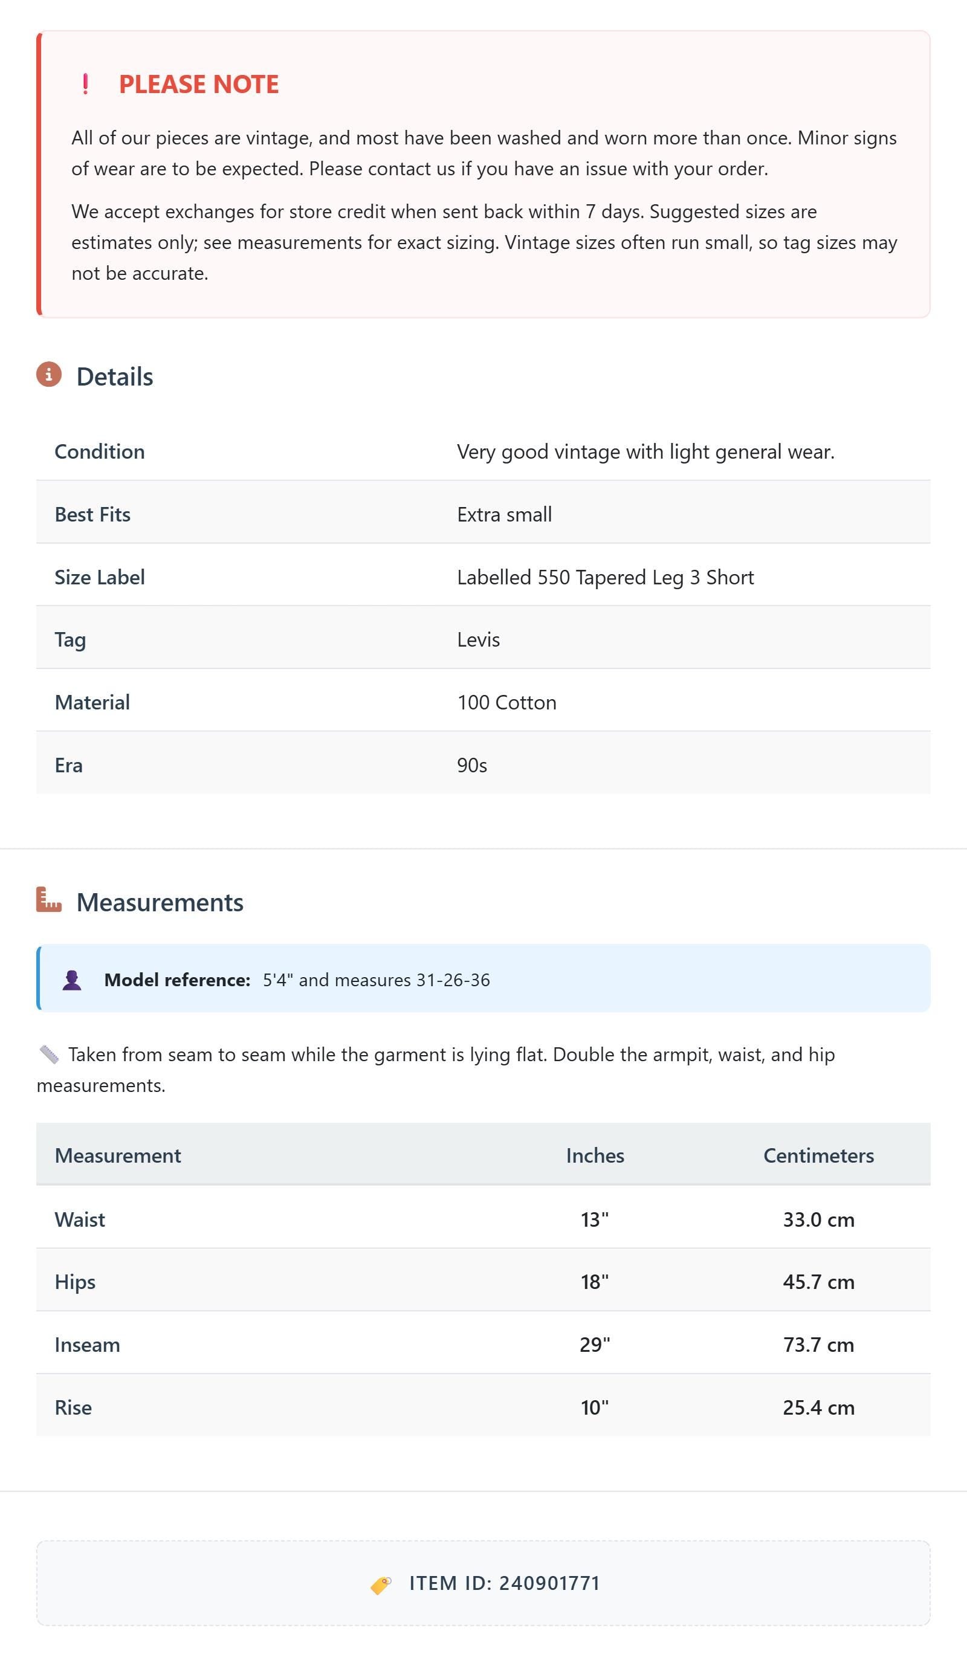Click the Waist row 13" measurement
This screenshot has width=967, height=1657.
coord(595,1219)
